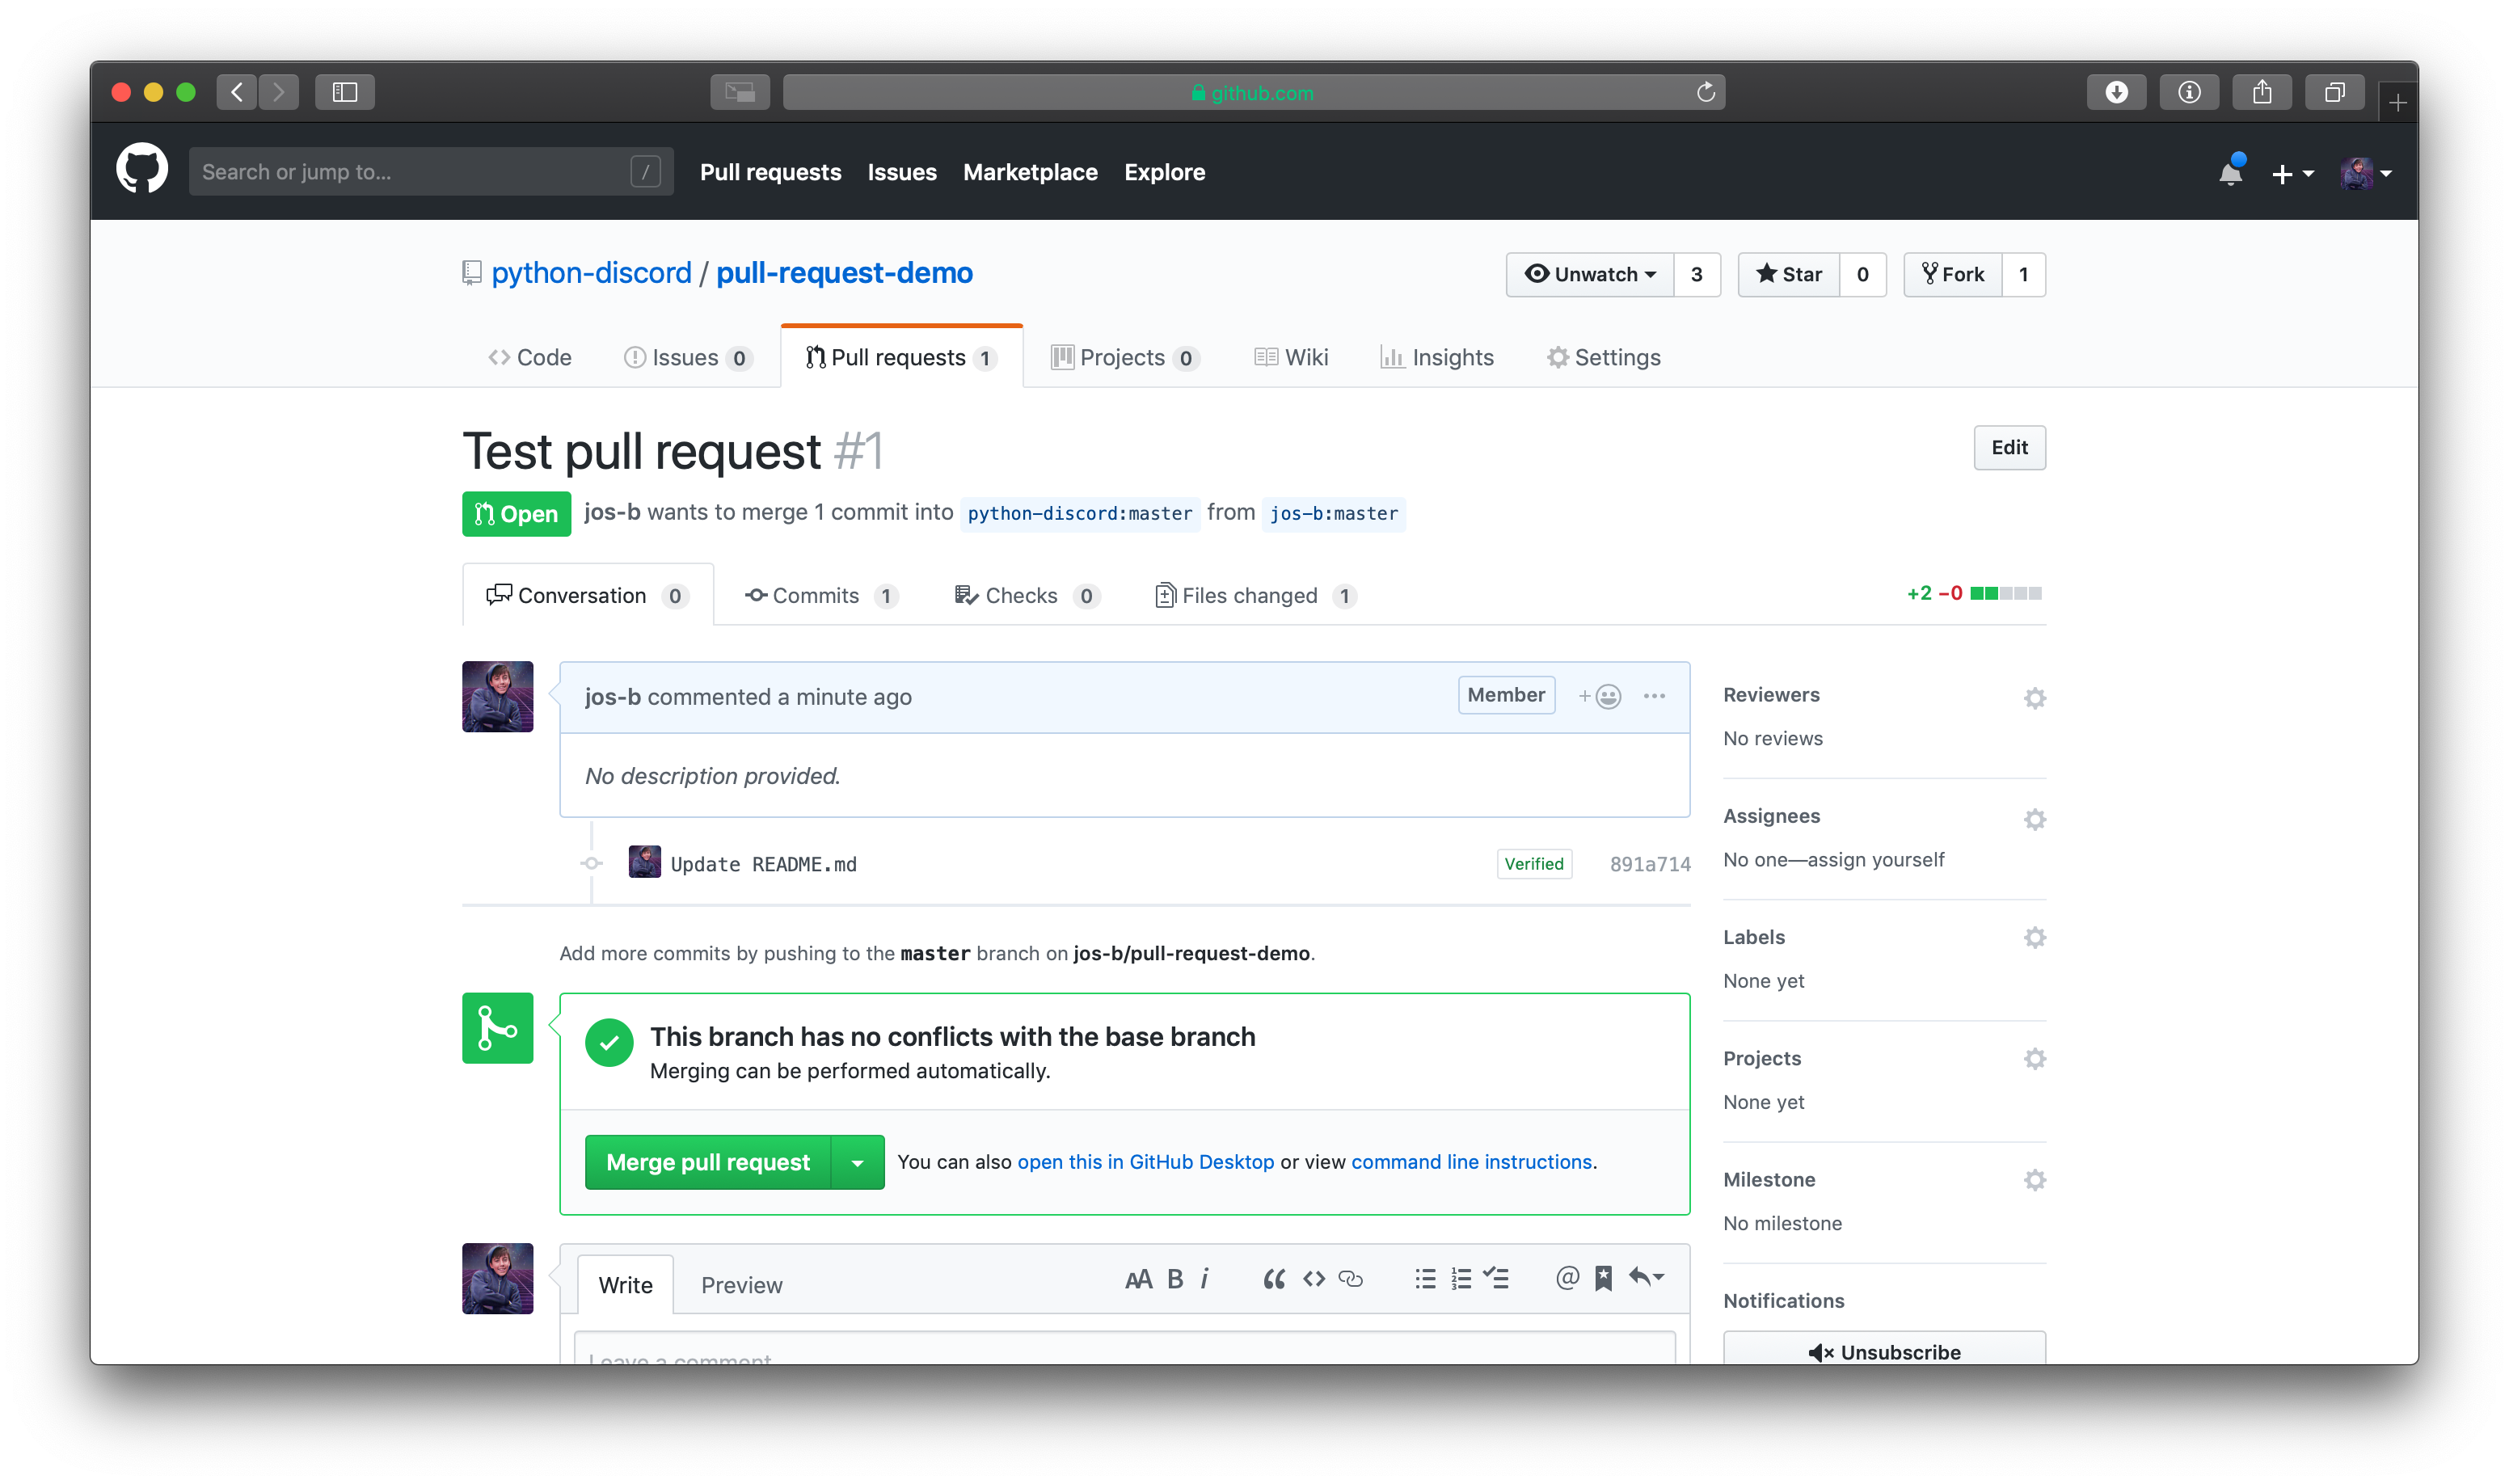Viewport: 2509px width, 1484px height.
Task: Open Issues in the top navigation
Action: tap(901, 172)
